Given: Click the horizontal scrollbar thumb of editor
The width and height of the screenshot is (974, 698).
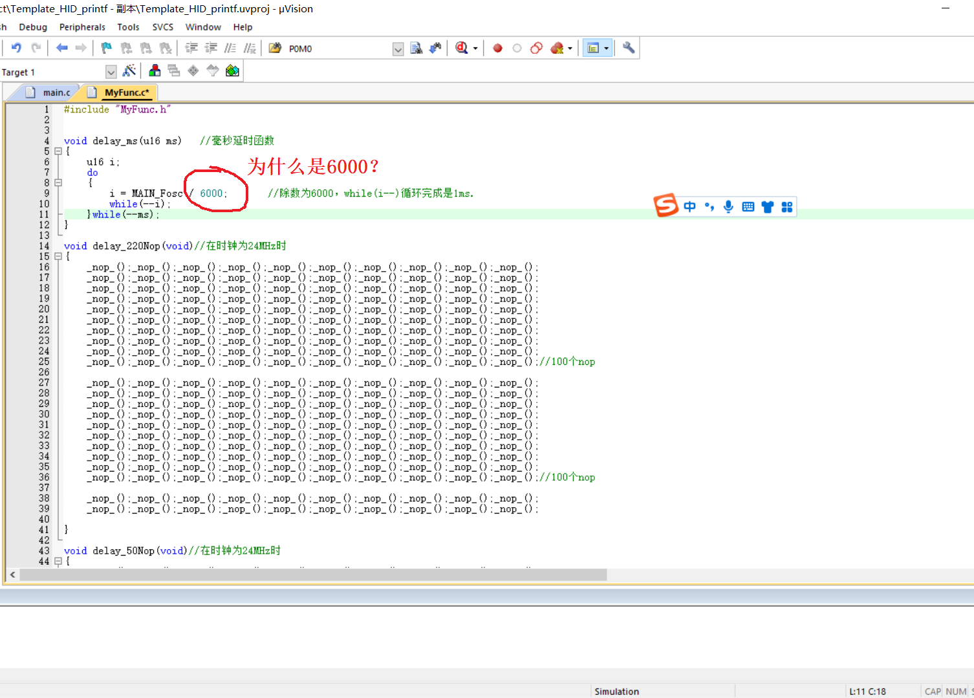Looking at the screenshot, I should [x=313, y=574].
